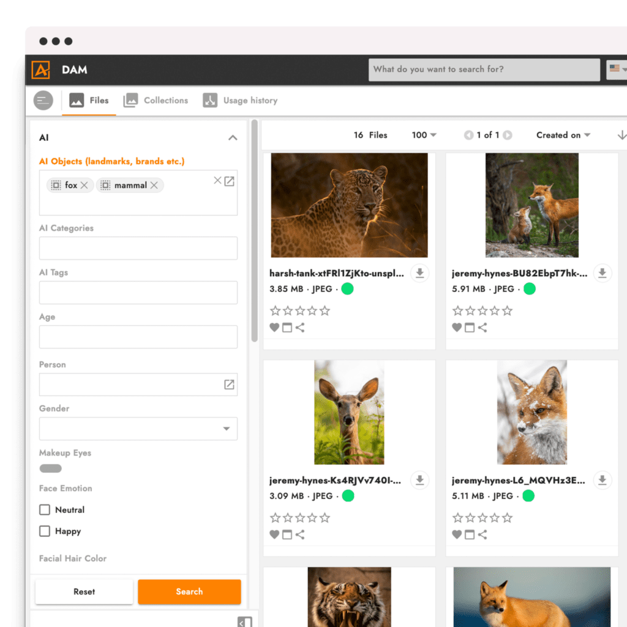Screen dimensions: 627x627
Task: Favorite the harsh-tank leopard image with heart
Action: (x=274, y=328)
